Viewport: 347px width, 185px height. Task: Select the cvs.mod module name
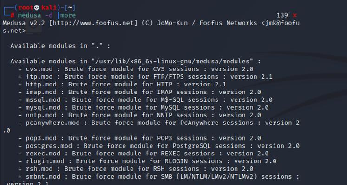(x=39, y=69)
